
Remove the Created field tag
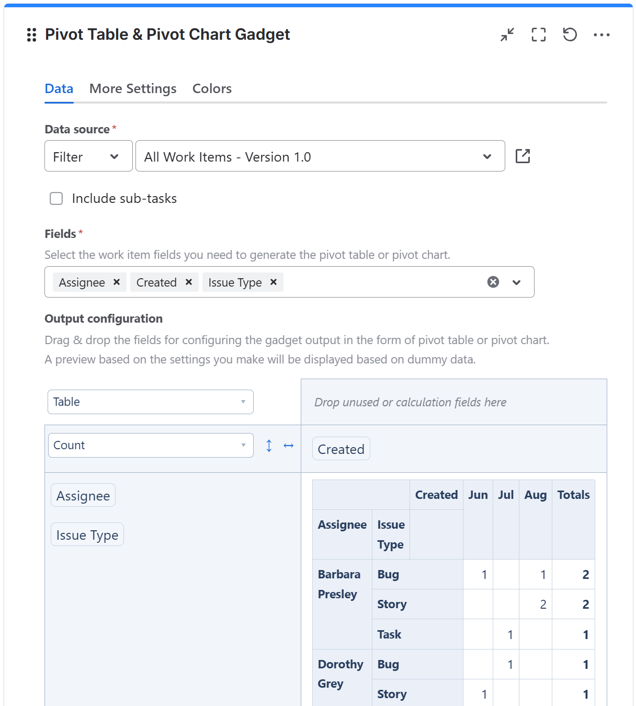click(189, 282)
